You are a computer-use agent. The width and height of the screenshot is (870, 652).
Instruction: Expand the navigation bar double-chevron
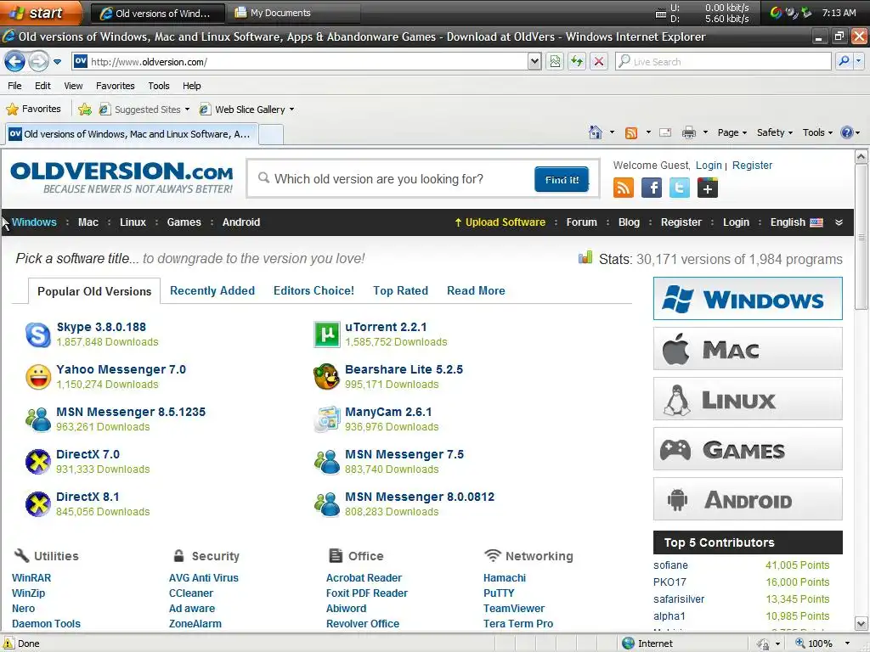[839, 222]
